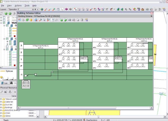
Task: Select the hand pan tool in schema editor
Action: (x=52, y=20)
